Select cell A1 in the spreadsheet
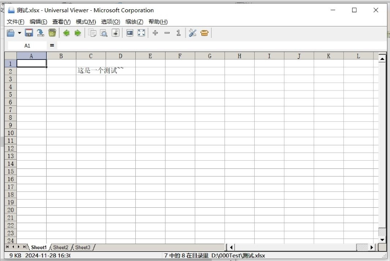390x261 pixels. (x=31, y=63)
